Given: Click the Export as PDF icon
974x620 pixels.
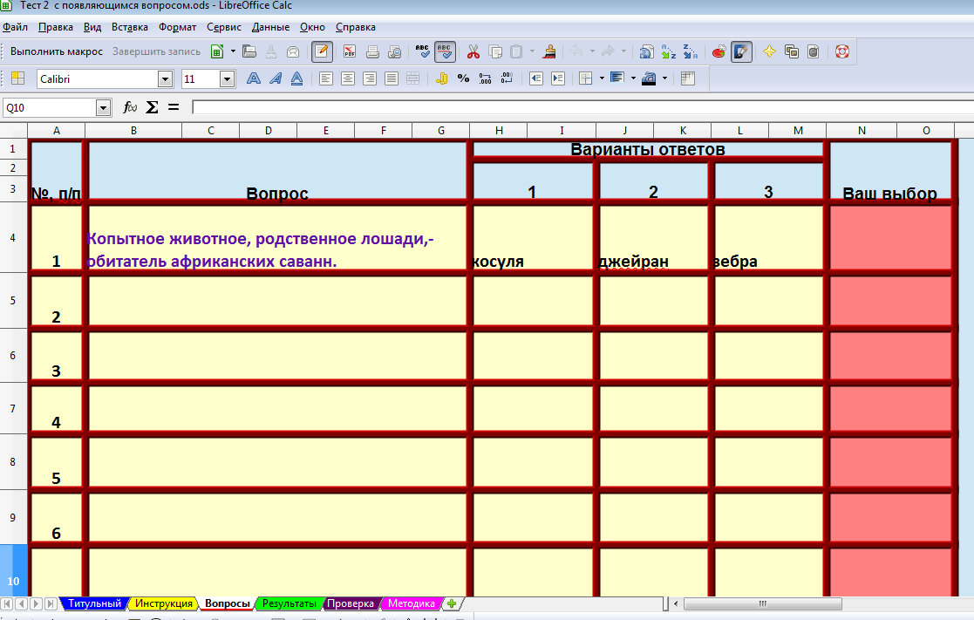Looking at the screenshot, I should pos(349,51).
